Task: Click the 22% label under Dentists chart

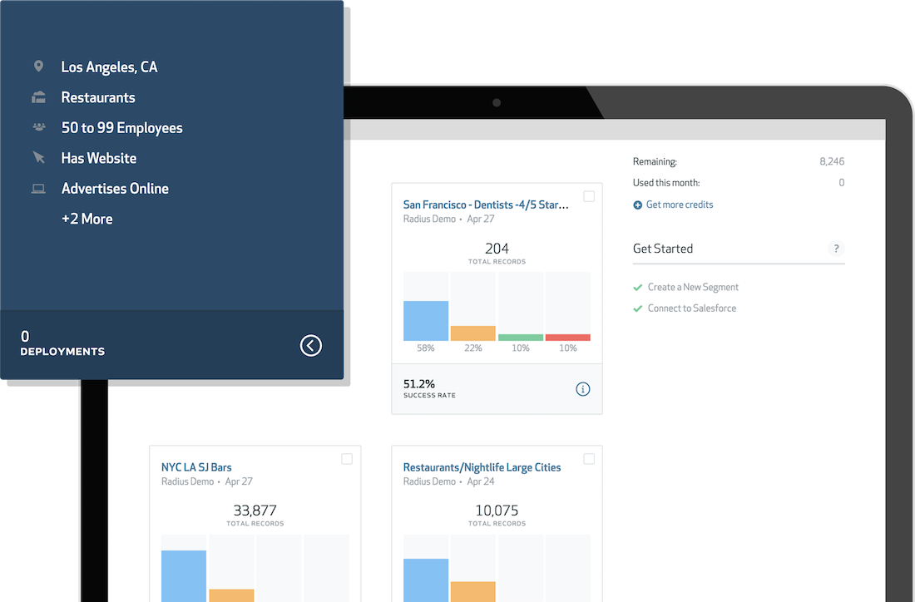Action: point(473,348)
